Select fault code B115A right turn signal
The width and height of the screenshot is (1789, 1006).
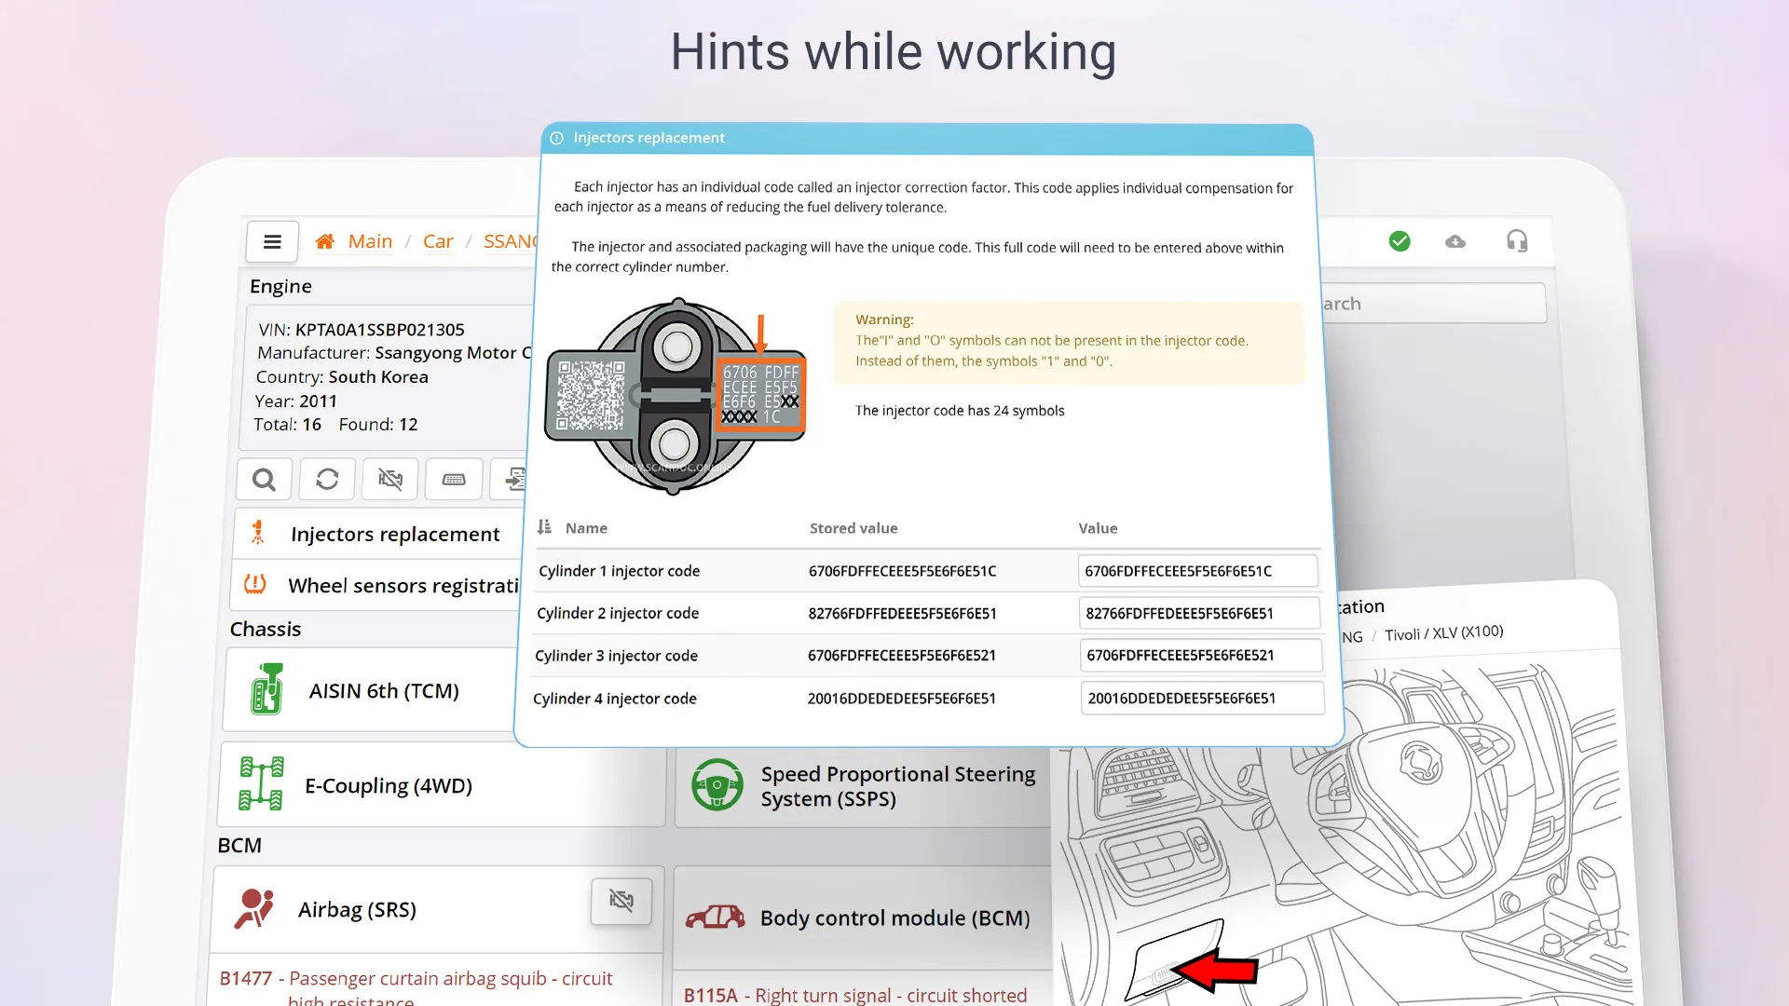tap(854, 995)
